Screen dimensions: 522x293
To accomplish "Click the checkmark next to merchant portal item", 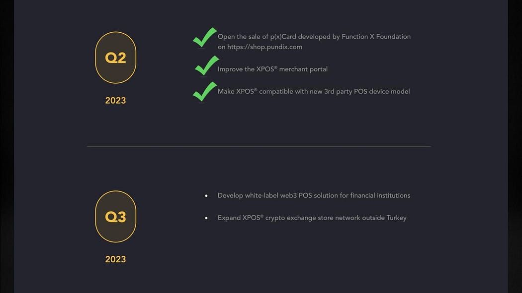I will [206, 65].
